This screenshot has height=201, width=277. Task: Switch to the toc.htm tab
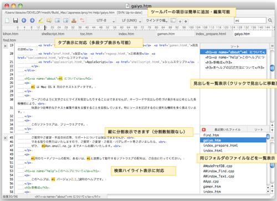(x=98, y=34)
